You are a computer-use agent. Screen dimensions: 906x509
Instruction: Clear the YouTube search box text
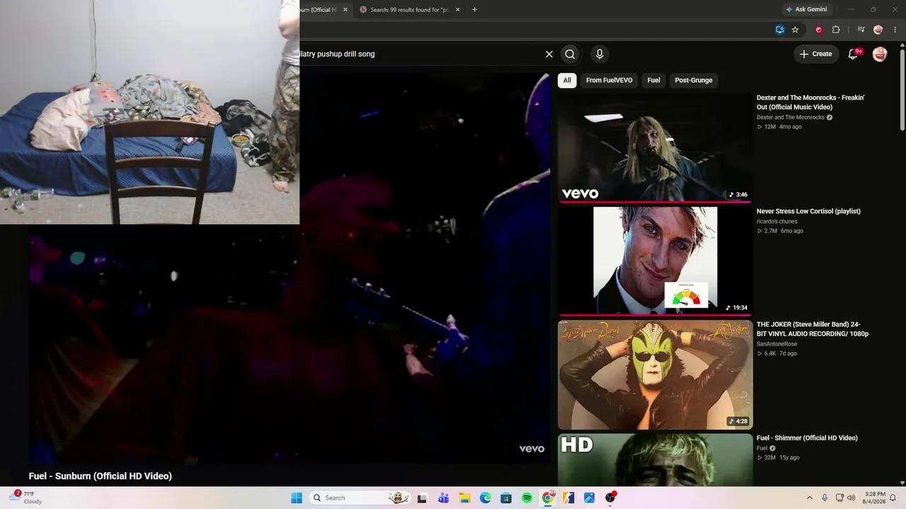coord(549,54)
